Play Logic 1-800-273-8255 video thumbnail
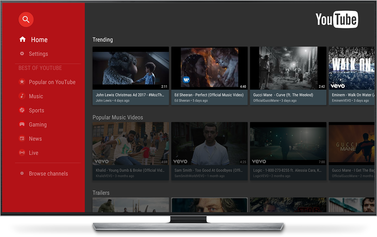Viewport: 377px width, 237px height. pyautogui.click(x=288, y=144)
